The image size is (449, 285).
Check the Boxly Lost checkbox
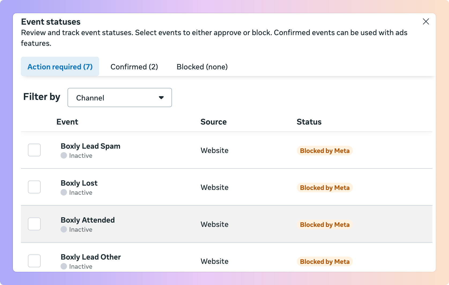coord(34,187)
